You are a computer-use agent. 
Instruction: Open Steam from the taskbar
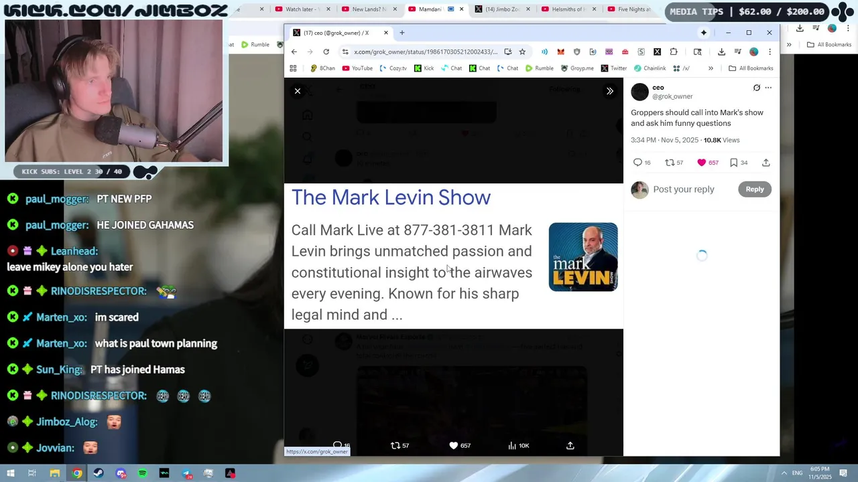pyautogui.click(x=99, y=473)
